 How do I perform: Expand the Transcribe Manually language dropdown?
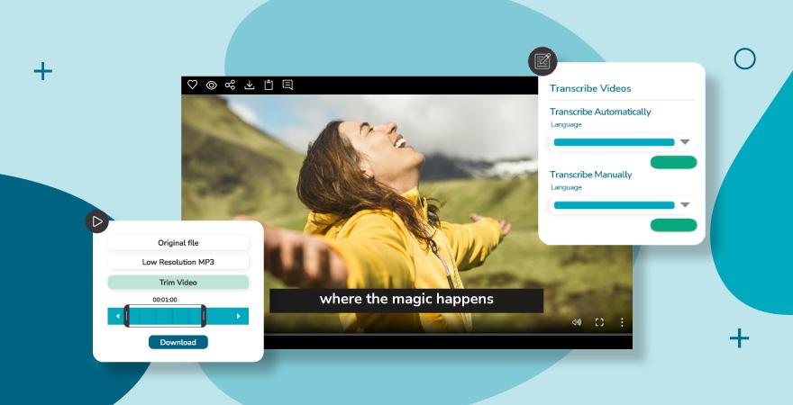[685, 205]
